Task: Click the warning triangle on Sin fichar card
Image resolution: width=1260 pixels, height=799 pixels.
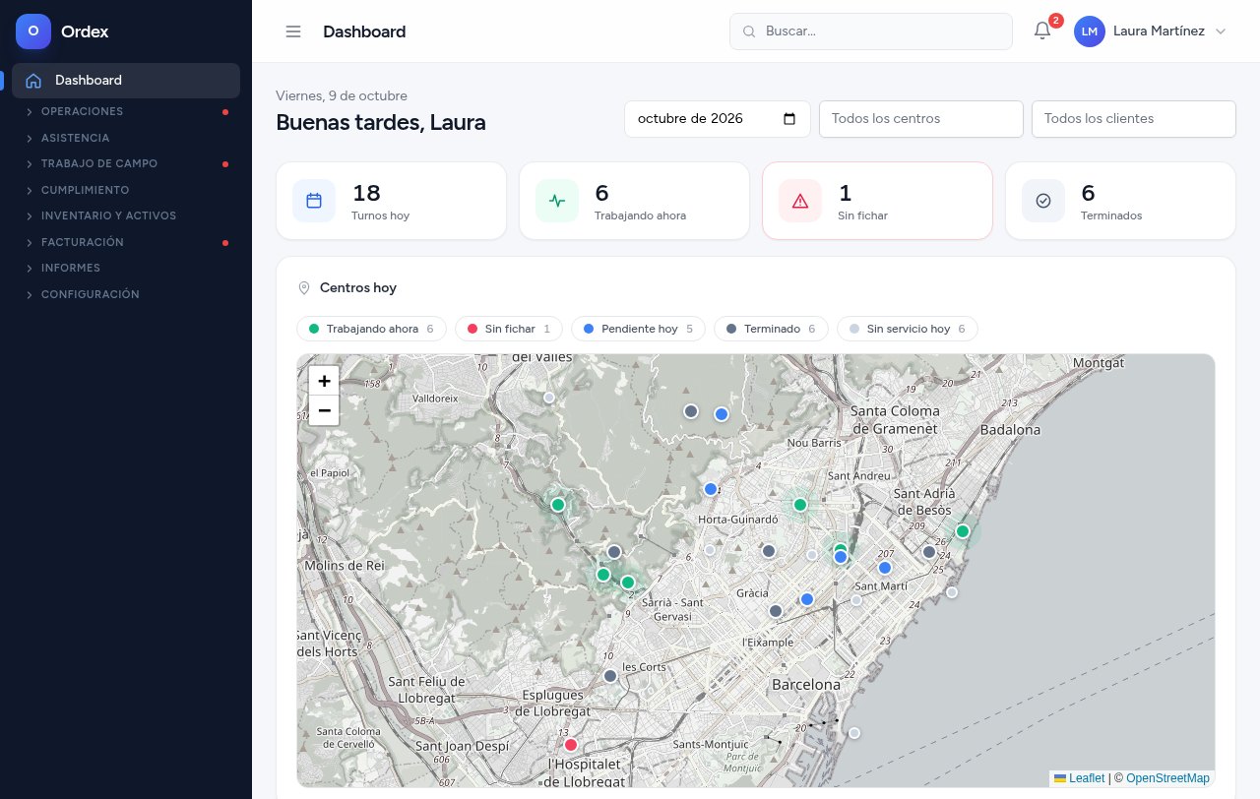Action: pos(800,201)
